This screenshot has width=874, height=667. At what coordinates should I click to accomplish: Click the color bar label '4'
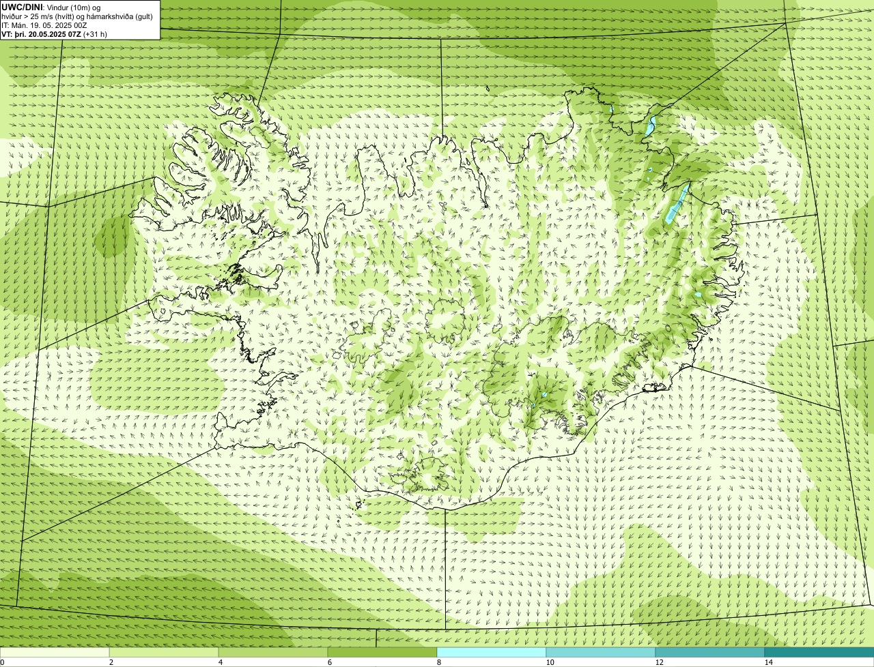point(220,662)
